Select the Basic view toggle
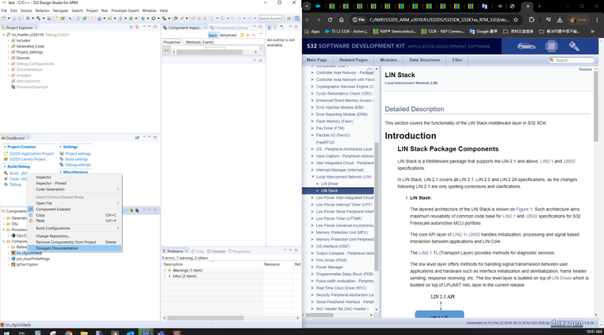604x335 pixels. click(213, 35)
